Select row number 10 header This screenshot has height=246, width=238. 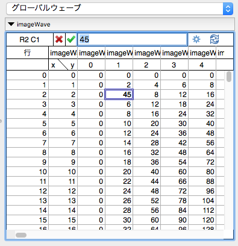tap(27, 172)
